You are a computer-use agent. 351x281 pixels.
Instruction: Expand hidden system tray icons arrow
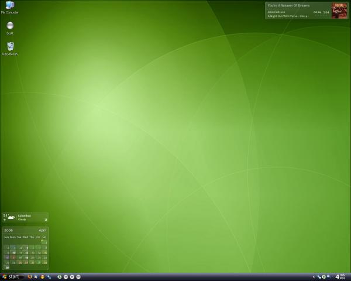(x=314, y=276)
